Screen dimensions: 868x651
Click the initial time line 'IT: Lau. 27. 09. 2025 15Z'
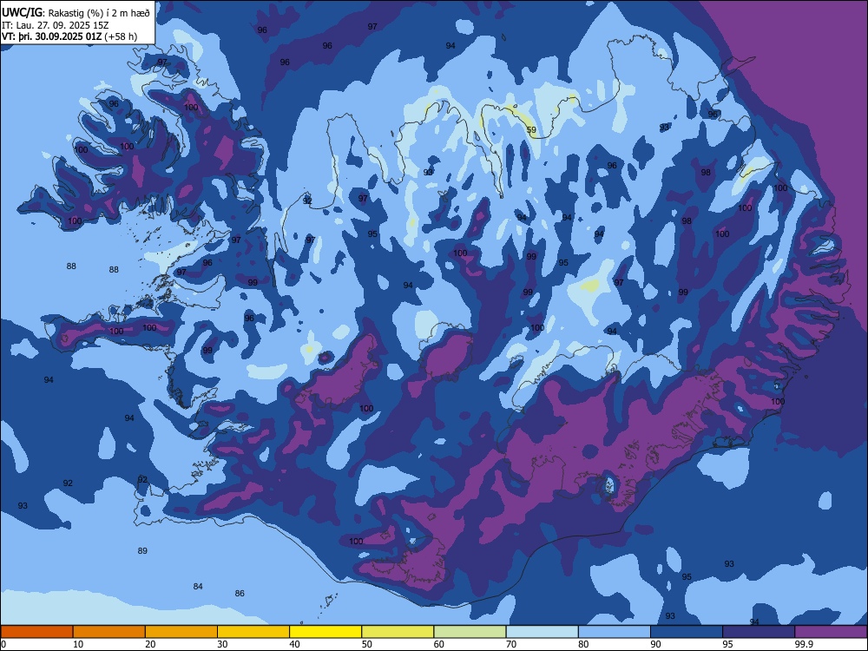pyautogui.click(x=56, y=25)
